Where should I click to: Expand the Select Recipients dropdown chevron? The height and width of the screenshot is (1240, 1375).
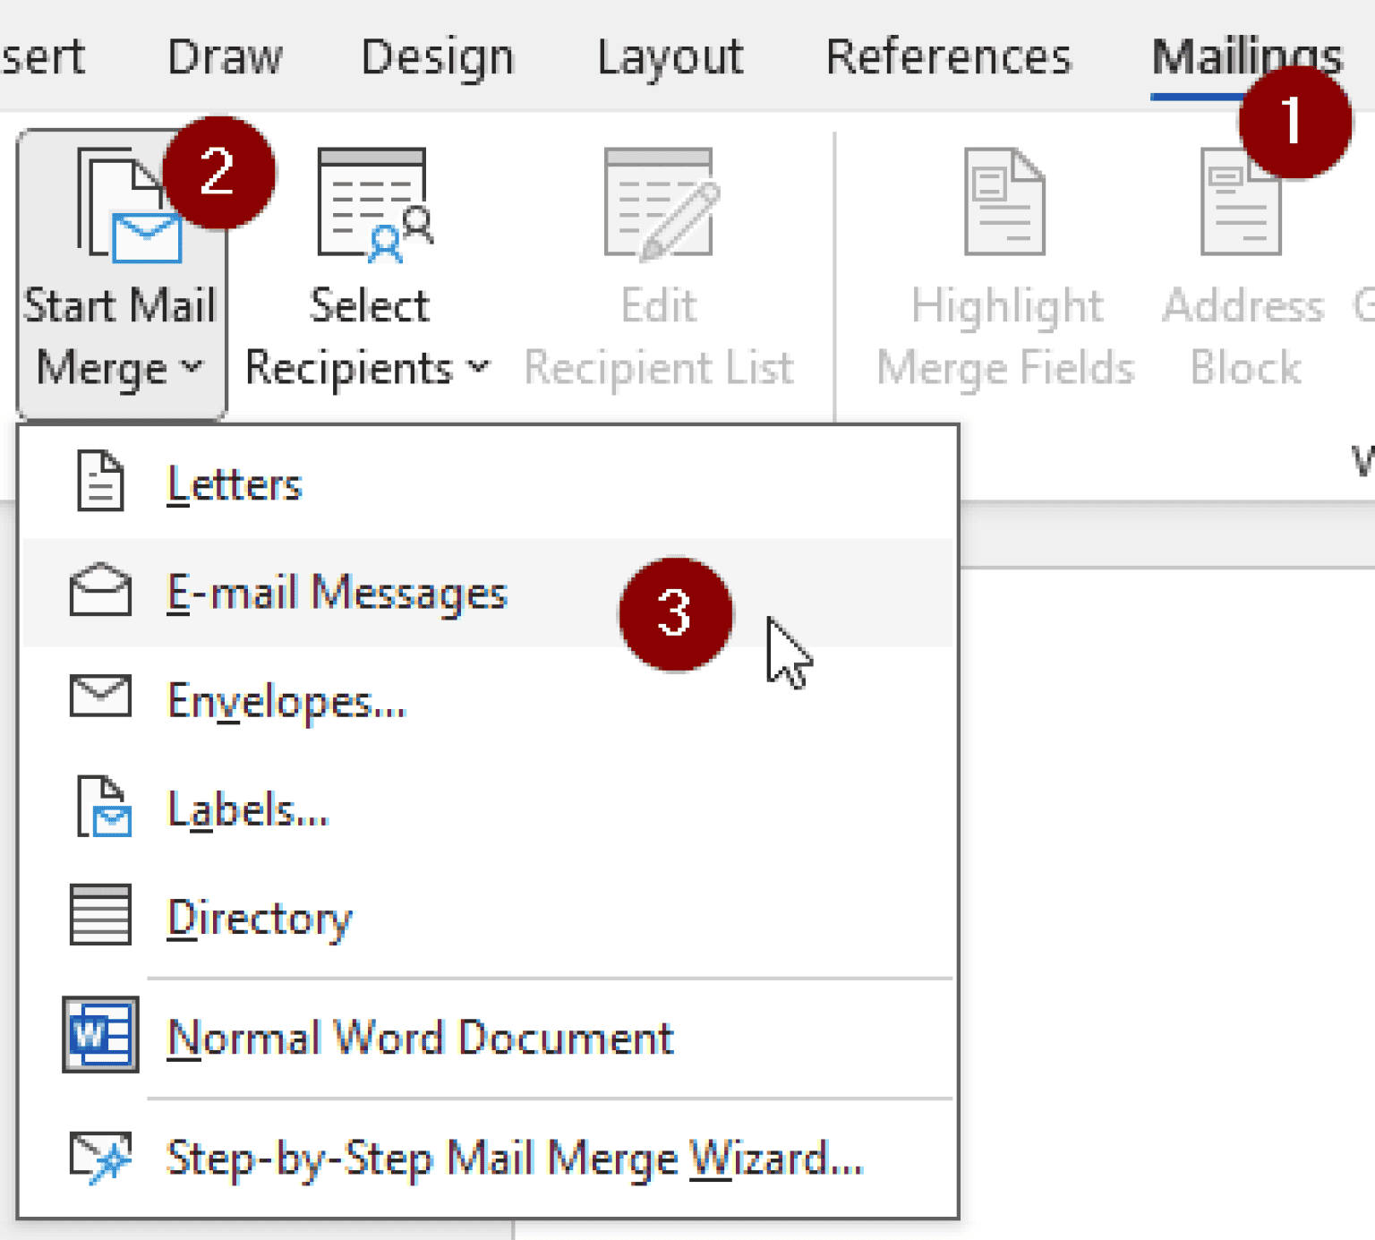[480, 367]
